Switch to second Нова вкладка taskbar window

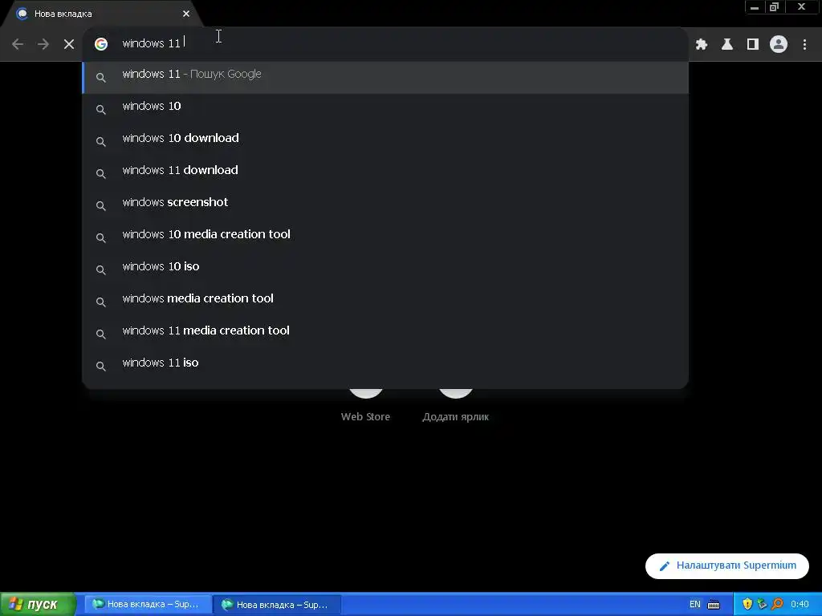tap(277, 604)
